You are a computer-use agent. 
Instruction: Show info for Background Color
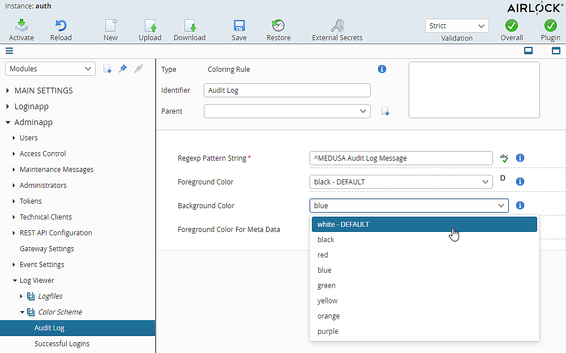(x=520, y=205)
